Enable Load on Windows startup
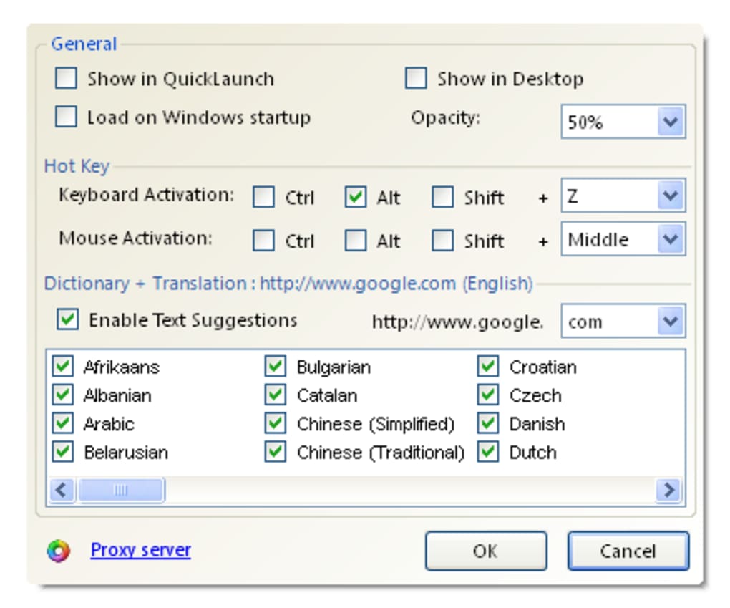 pyautogui.click(x=67, y=117)
